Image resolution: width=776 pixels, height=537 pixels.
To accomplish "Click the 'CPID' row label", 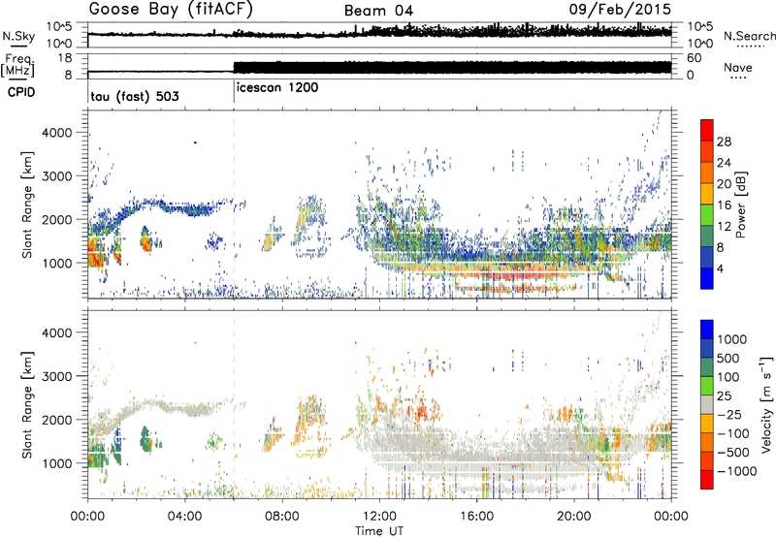I will pyautogui.click(x=21, y=92).
